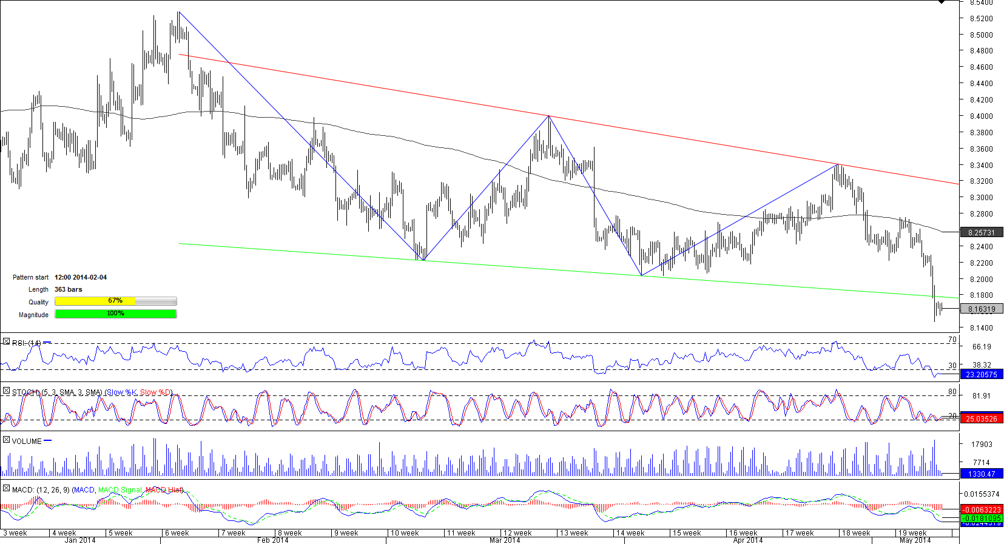Screen dimensions: 1004x544
Task: Click the blue VOLUME line legend marker
Action: [x=48, y=441]
